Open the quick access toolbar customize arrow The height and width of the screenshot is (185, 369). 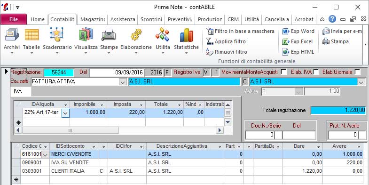tap(18, 8)
